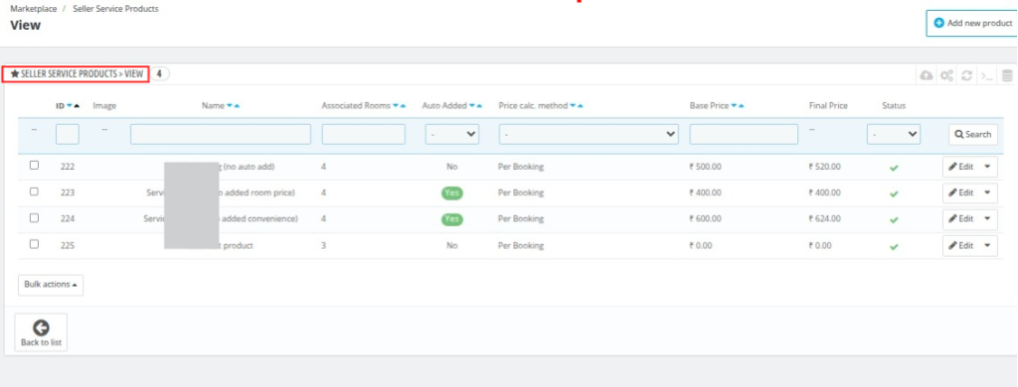
Task: Select checkbox for product 223
Action: (x=35, y=192)
